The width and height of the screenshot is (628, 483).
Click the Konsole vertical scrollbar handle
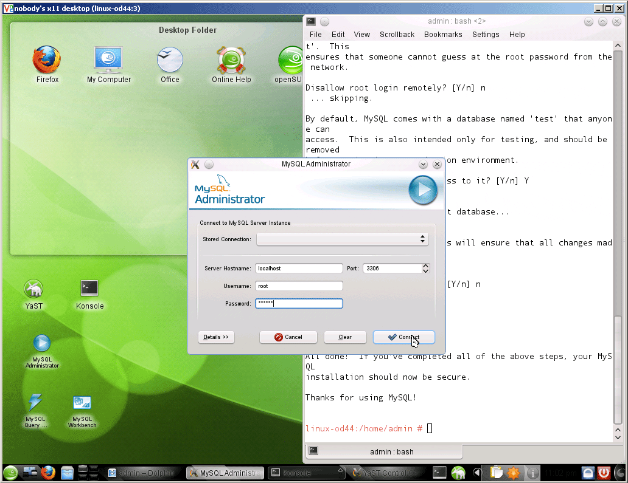(618, 369)
